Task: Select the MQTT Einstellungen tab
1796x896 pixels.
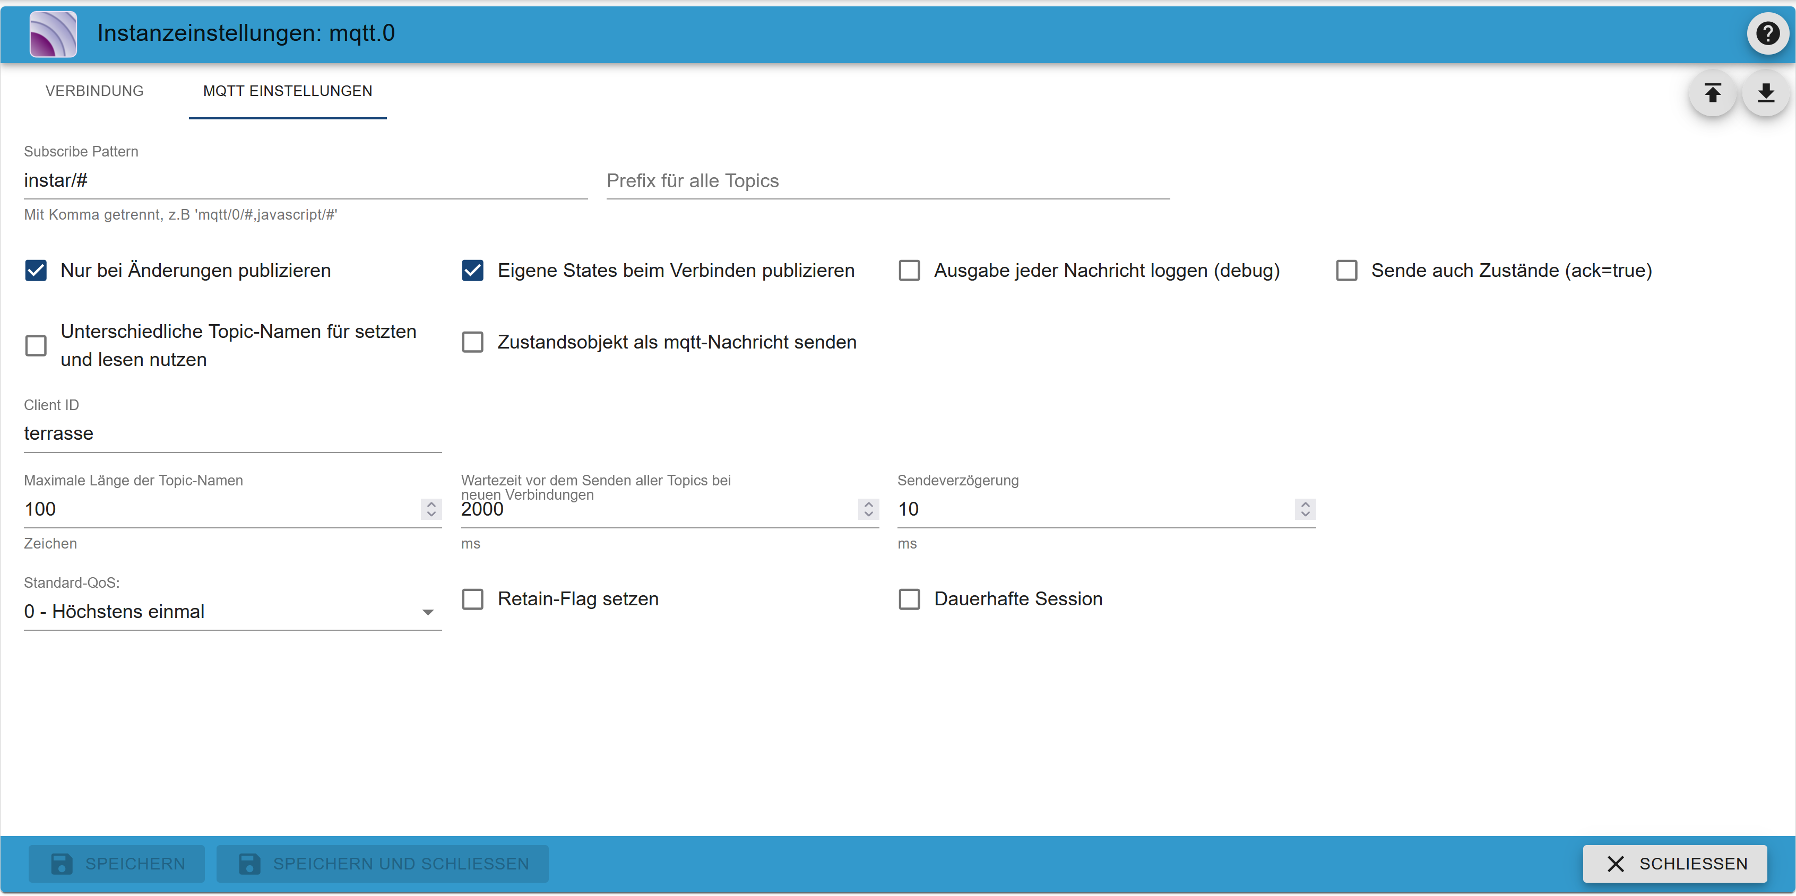Action: (287, 91)
